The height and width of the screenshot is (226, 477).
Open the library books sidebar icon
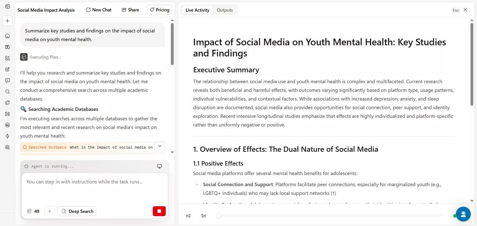coord(7,47)
